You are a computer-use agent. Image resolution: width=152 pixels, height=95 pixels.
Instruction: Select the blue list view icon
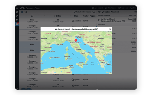[22, 12]
